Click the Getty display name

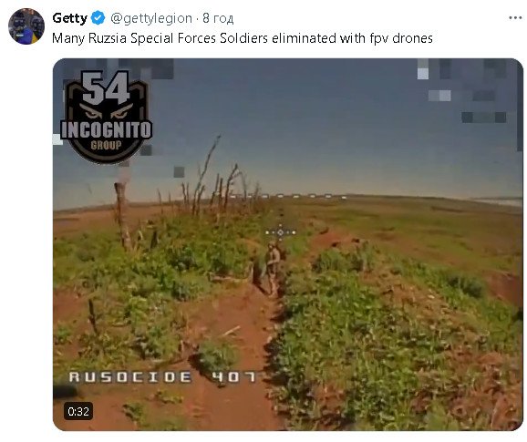(x=69, y=18)
